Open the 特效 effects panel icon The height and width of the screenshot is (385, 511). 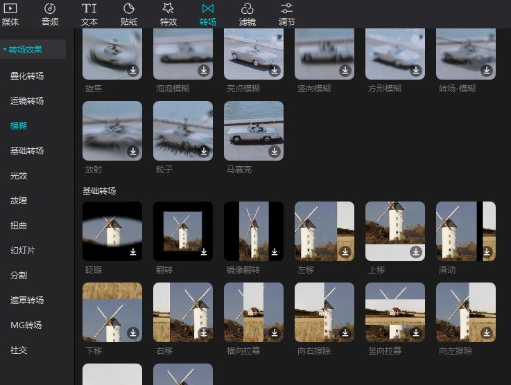(168, 9)
